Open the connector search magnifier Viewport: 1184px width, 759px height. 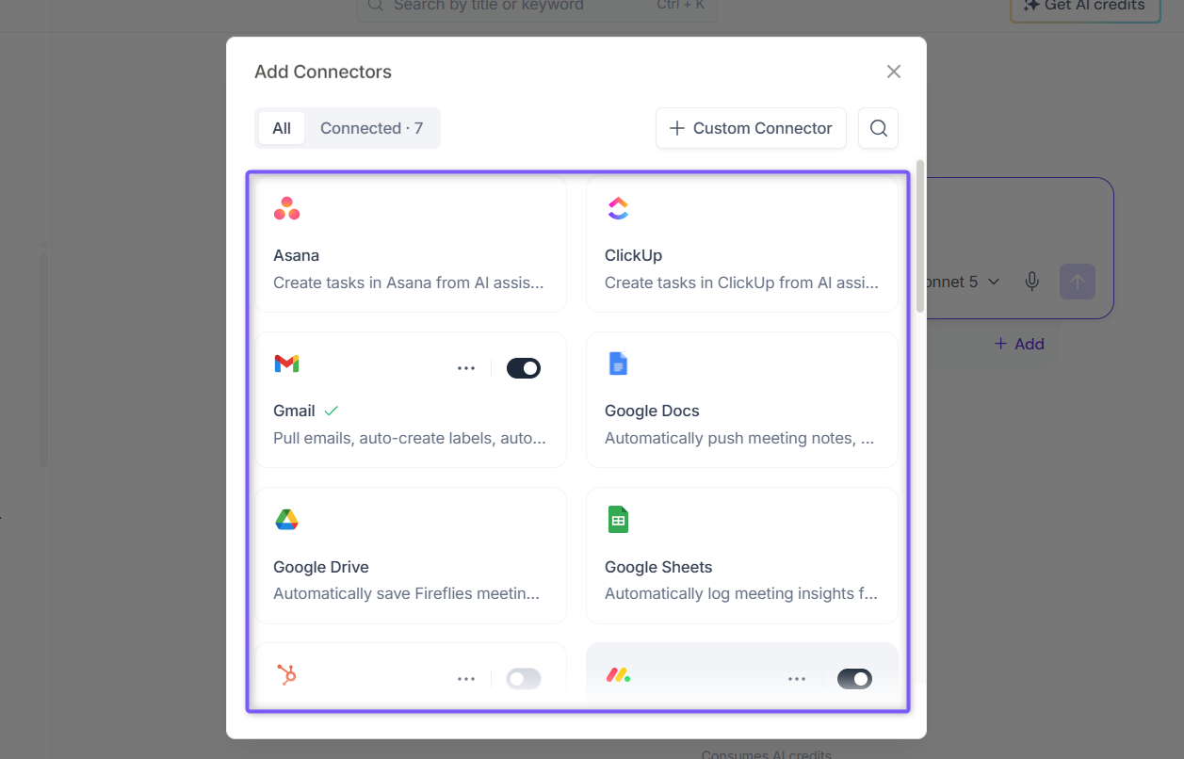[x=878, y=128]
